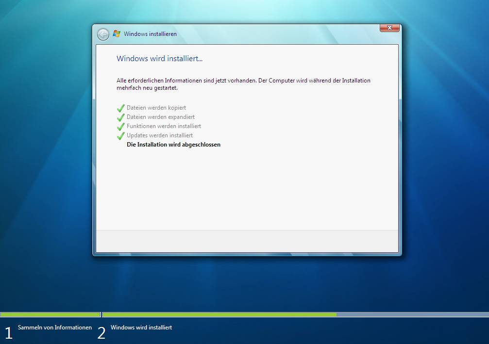
Task: Click the back arrow button in installer
Action: tap(103, 34)
